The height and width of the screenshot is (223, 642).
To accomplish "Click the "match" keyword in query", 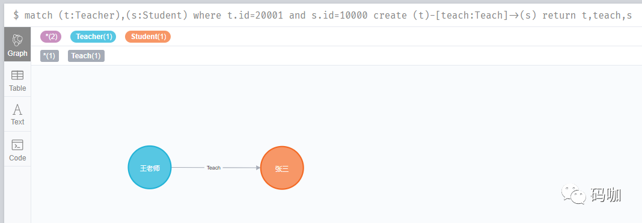I will tap(38, 16).
